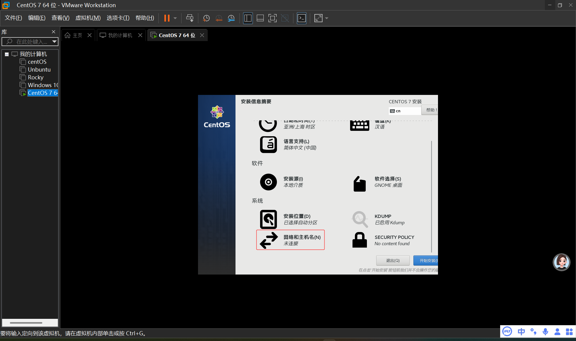Toggle the thumbnail bar view
This screenshot has height=341, width=576.
(260, 18)
